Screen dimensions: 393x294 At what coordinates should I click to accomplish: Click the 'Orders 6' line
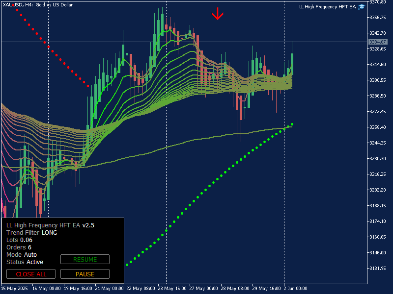click(19, 247)
